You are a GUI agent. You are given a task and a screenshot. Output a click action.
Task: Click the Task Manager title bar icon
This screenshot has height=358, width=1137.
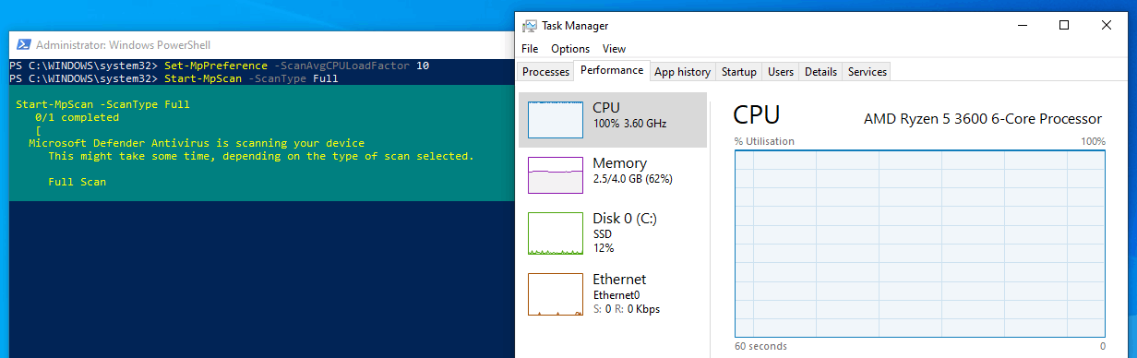tap(530, 26)
